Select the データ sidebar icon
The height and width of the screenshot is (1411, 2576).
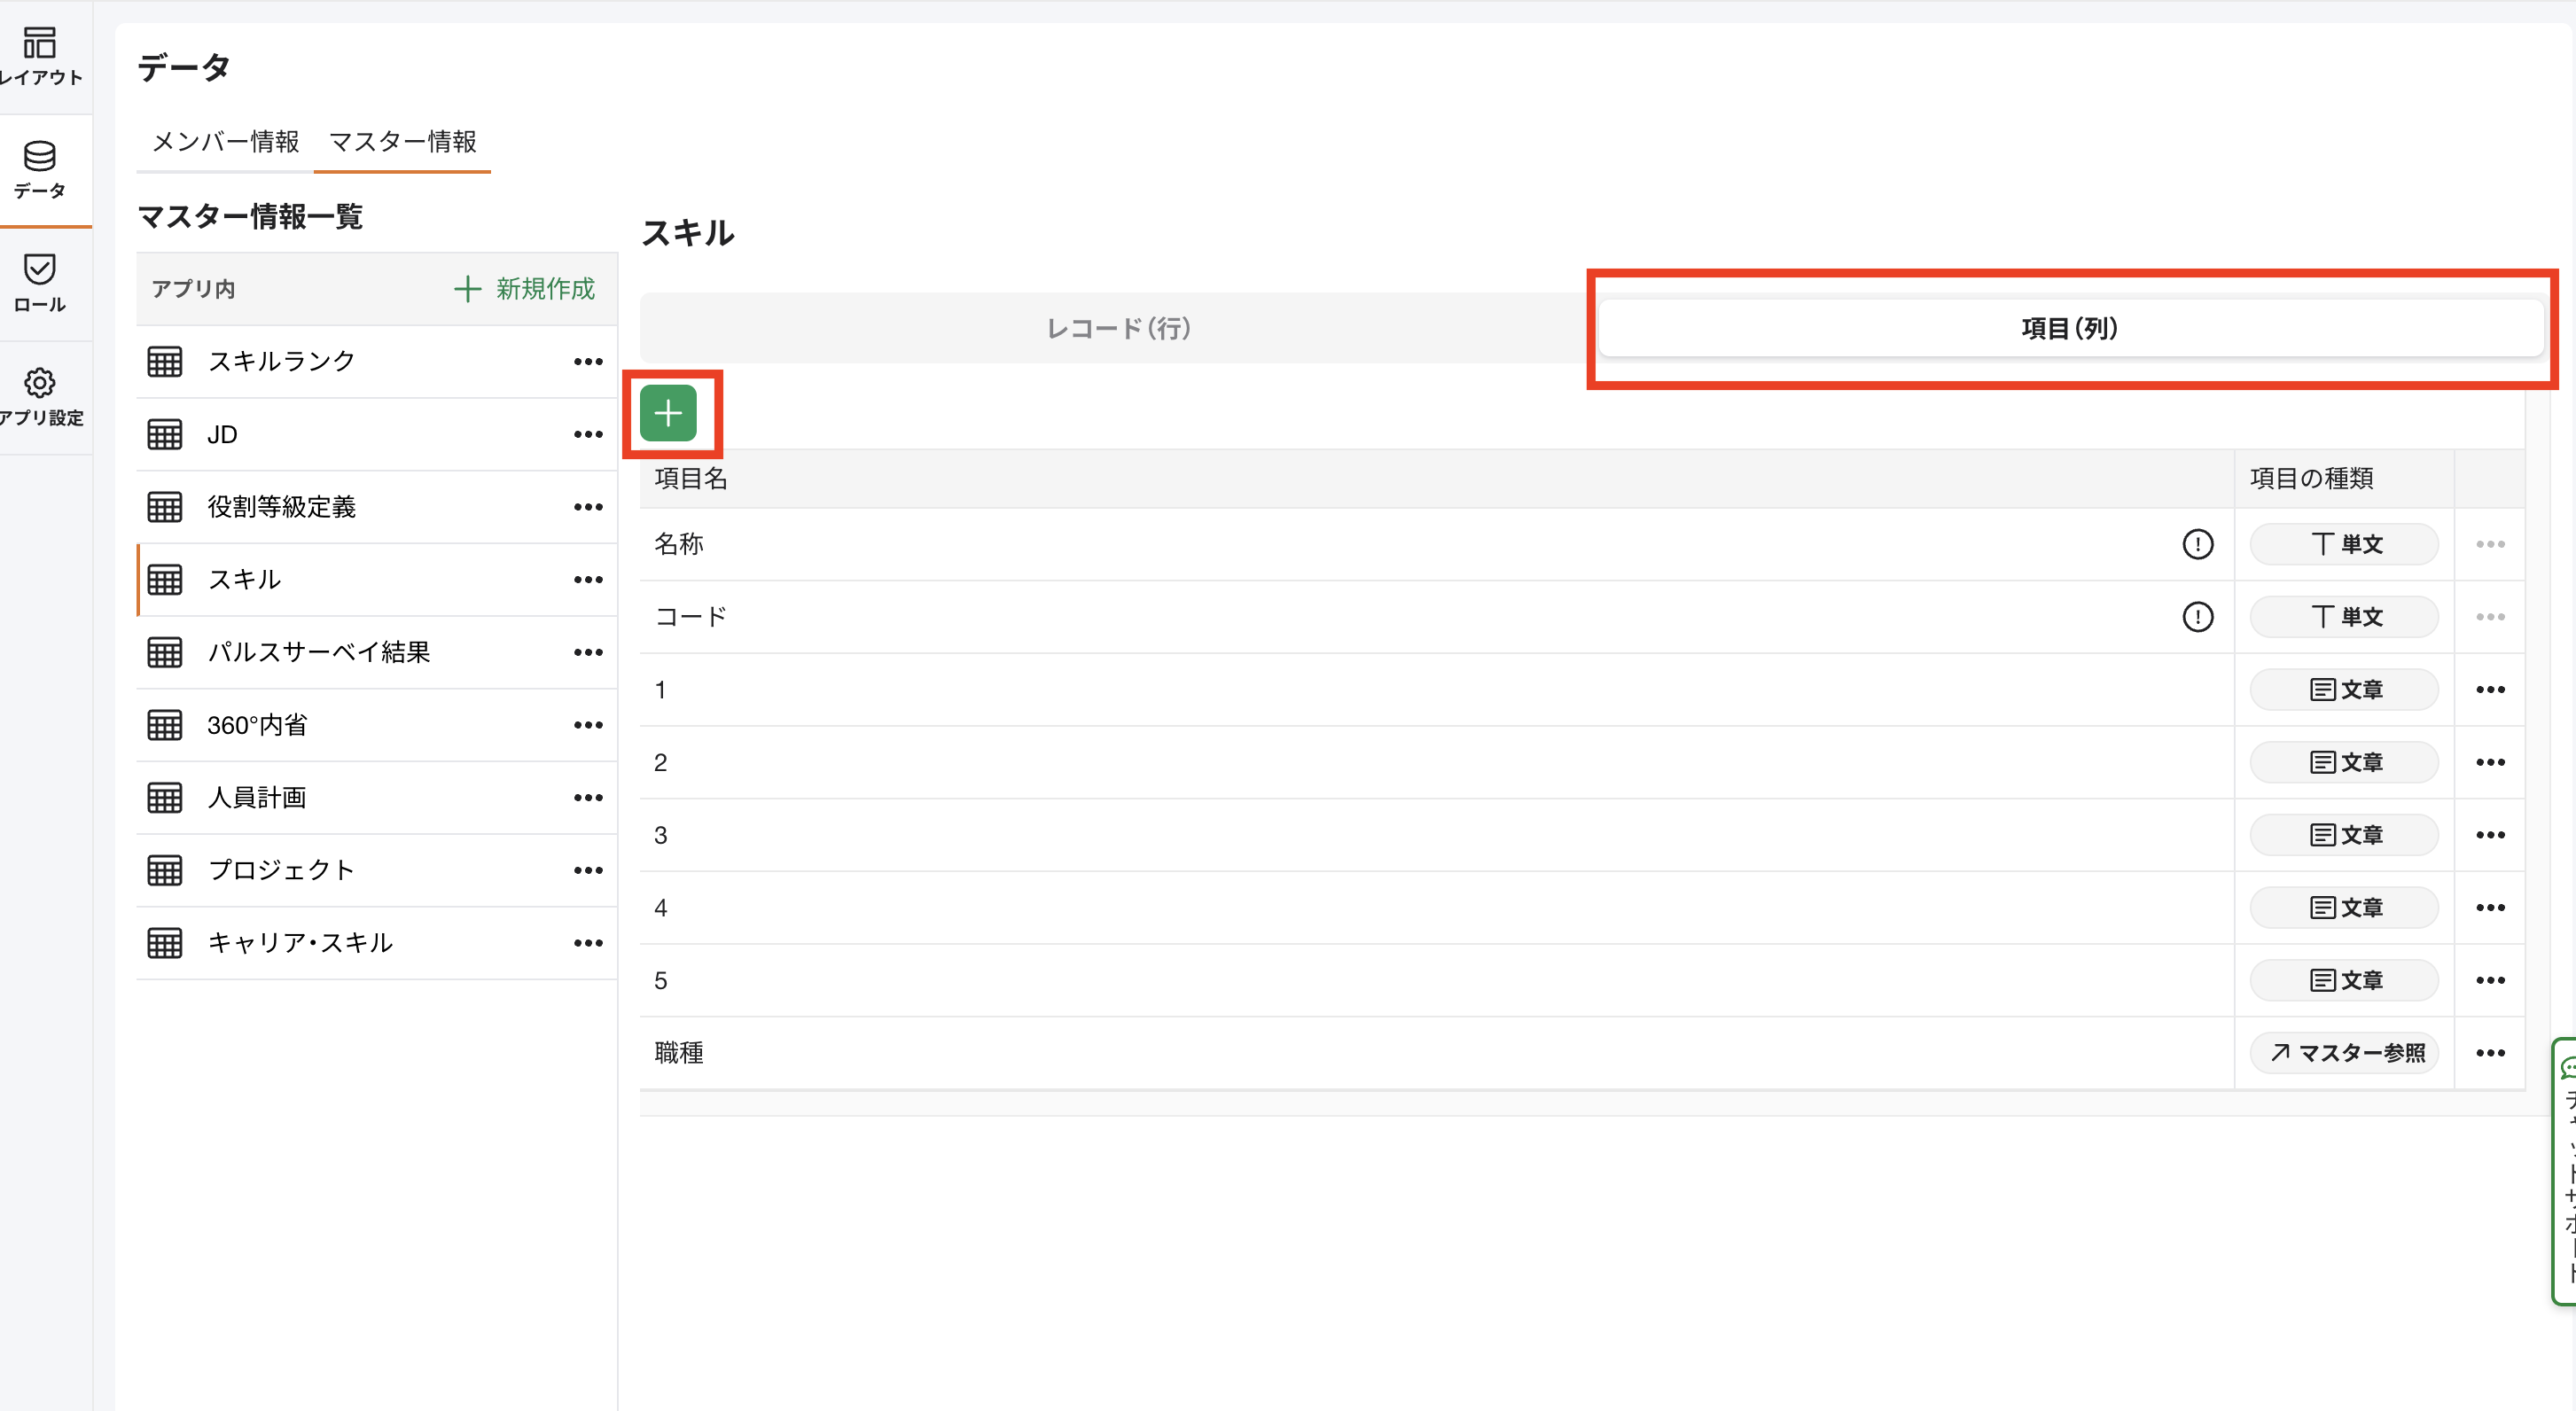click(40, 169)
